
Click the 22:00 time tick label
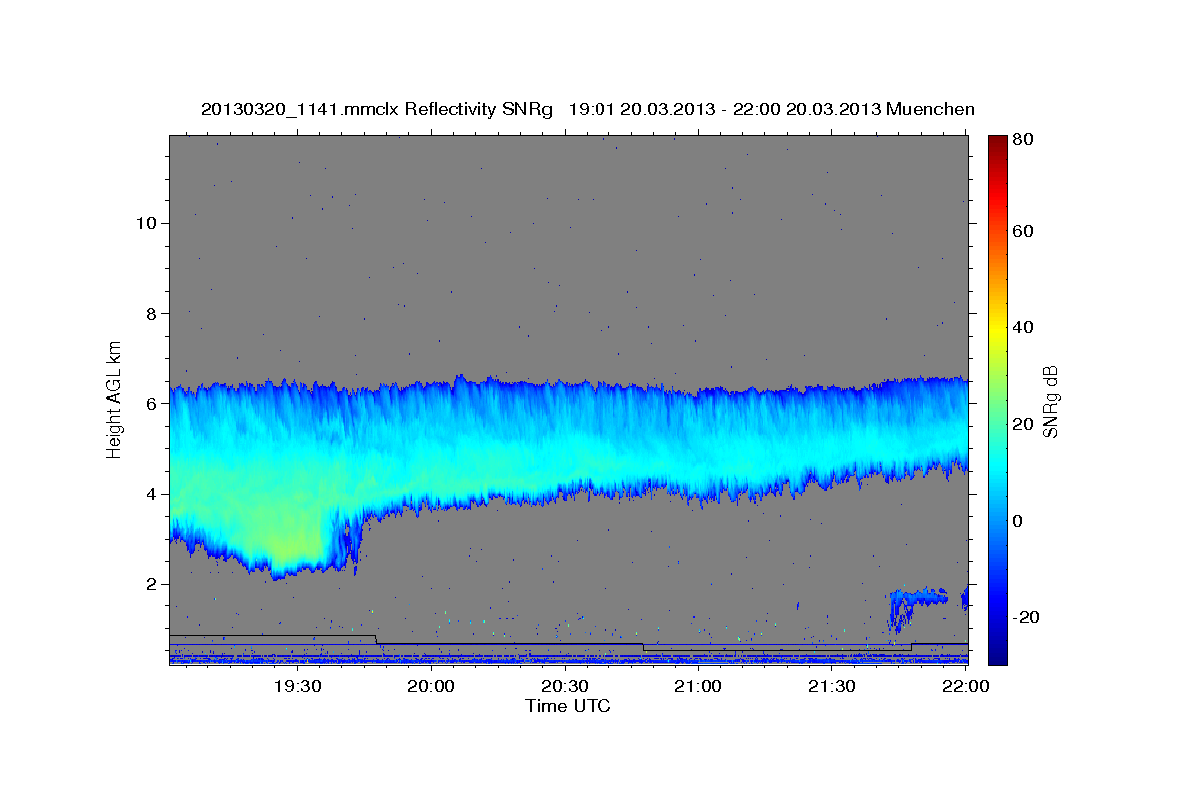pyautogui.click(x=966, y=686)
